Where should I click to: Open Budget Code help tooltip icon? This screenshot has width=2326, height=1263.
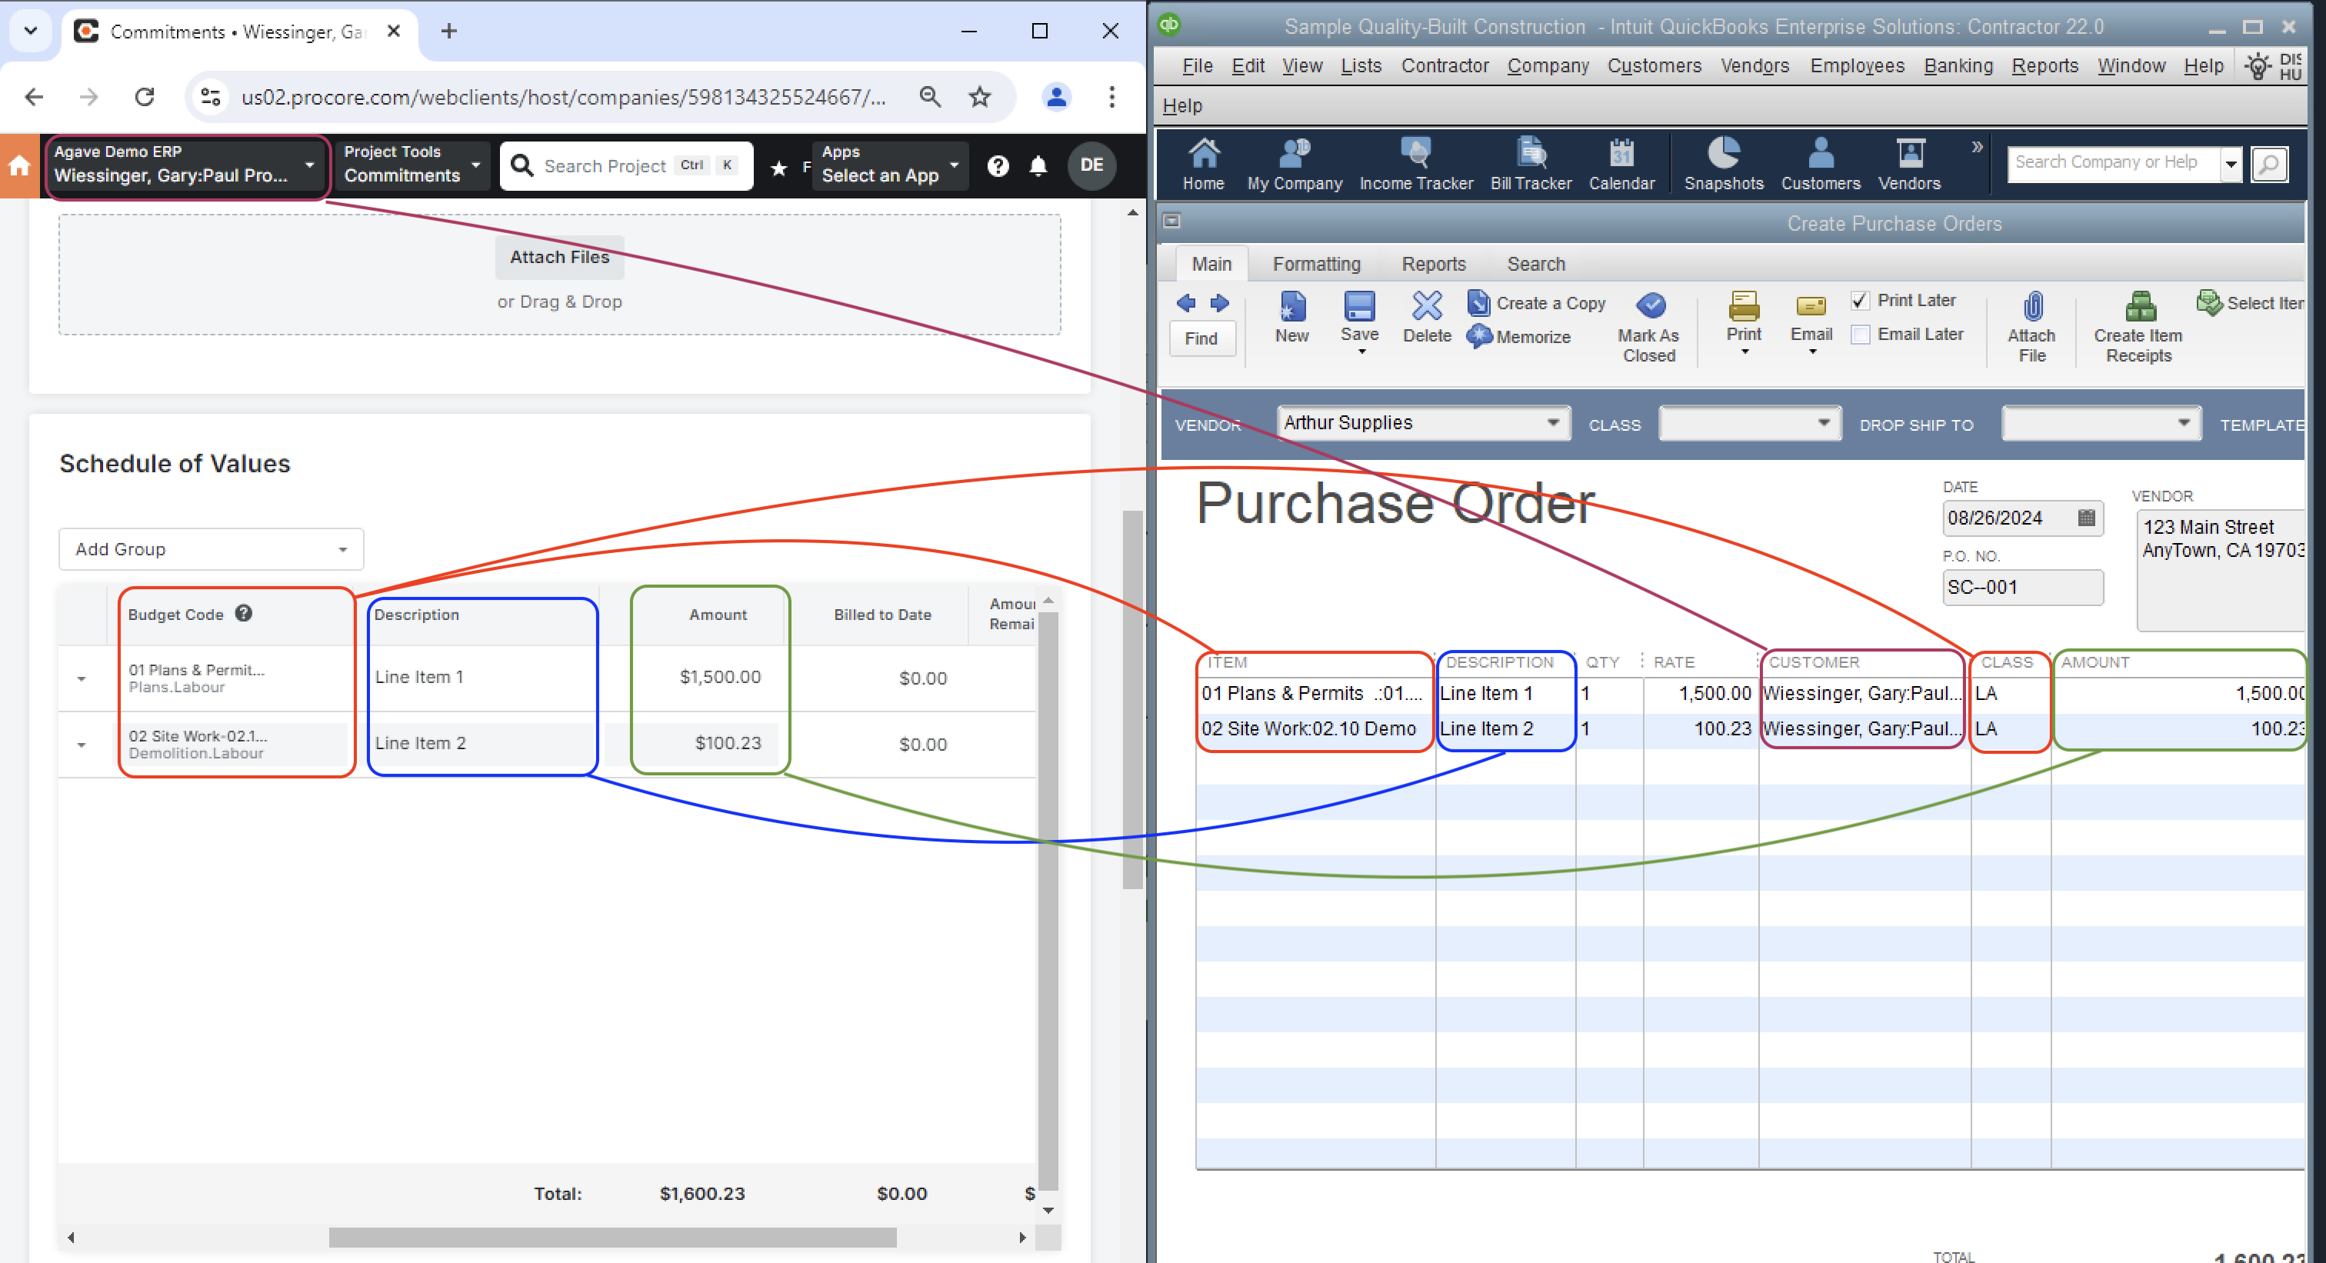tap(244, 613)
